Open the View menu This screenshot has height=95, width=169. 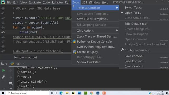pyautogui.click(x=24, y=2)
